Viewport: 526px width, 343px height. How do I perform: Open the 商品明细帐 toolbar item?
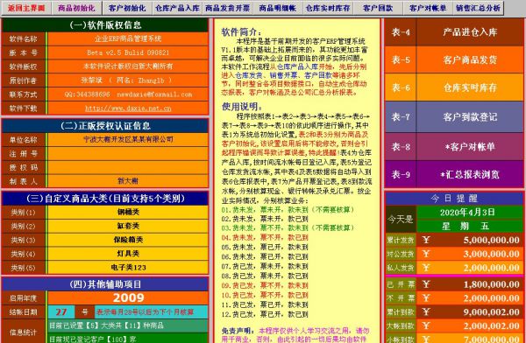[x=278, y=8]
